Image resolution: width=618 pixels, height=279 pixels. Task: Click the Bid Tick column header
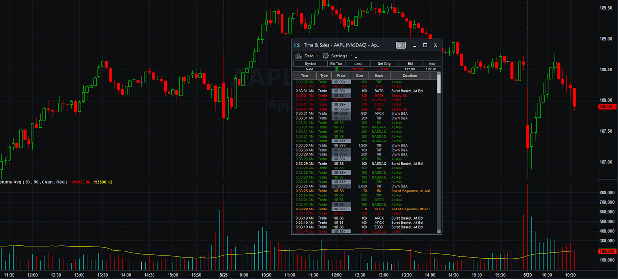coord(337,64)
